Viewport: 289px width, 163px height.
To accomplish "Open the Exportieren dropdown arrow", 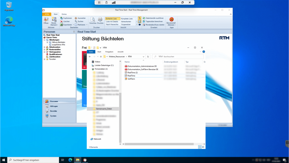I will point(73,25).
